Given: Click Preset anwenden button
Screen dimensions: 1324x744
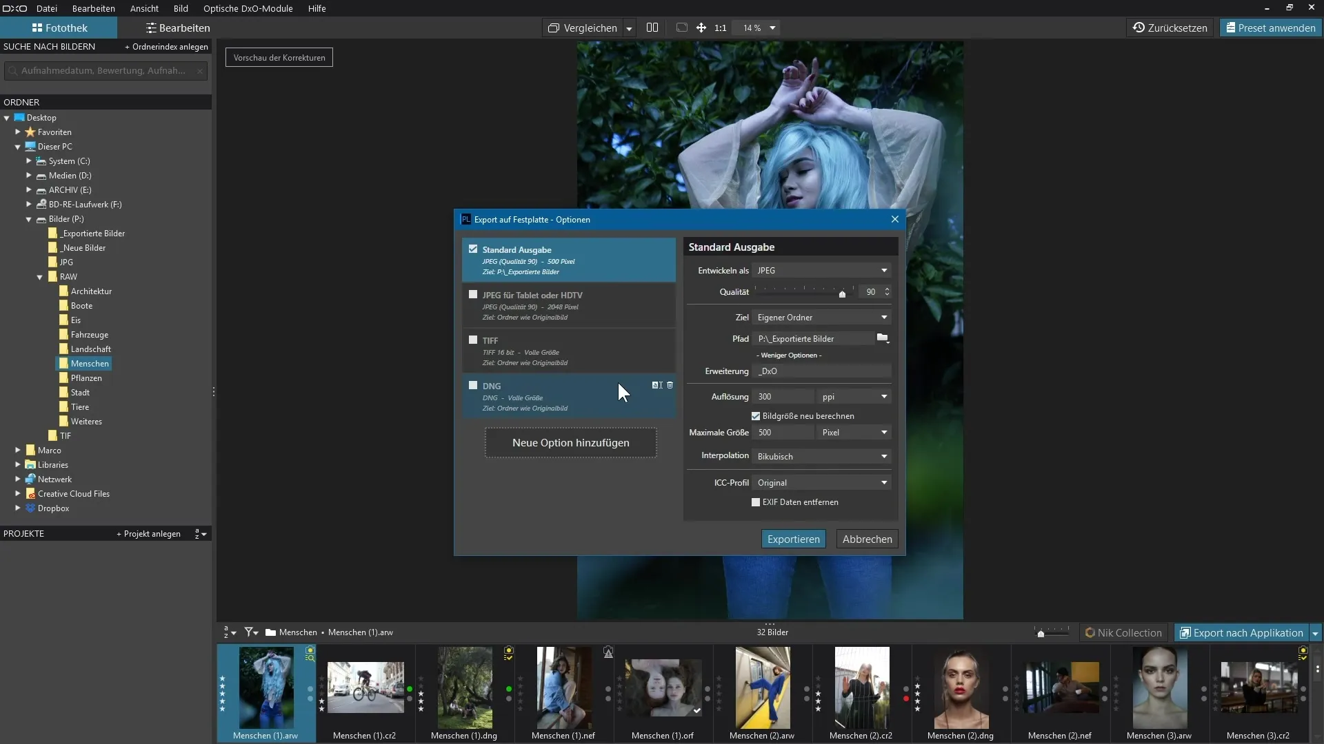Looking at the screenshot, I should (1270, 28).
